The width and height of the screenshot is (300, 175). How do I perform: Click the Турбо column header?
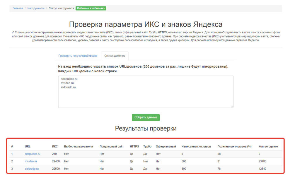tap(147, 147)
